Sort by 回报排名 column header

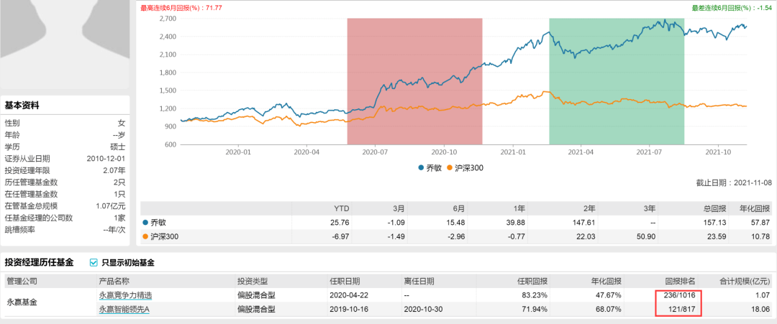pyautogui.click(x=683, y=282)
